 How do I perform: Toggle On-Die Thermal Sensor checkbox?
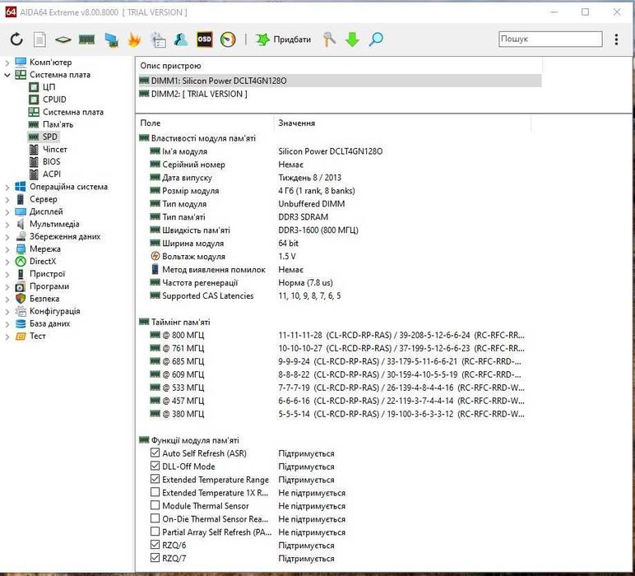(155, 518)
